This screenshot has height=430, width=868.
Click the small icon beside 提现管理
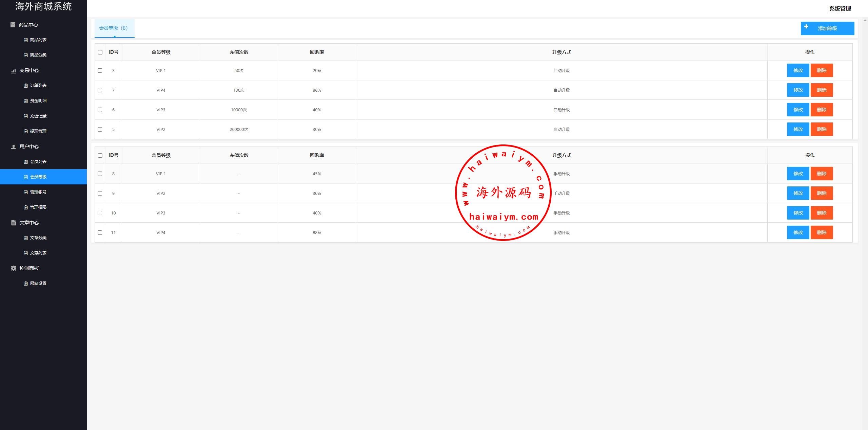(26, 131)
